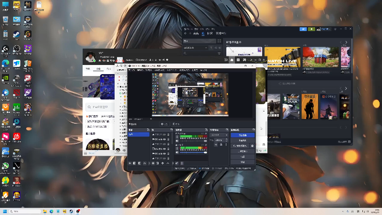
Task: Go to previous items on Steam top shelf
Action: pyautogui.click(x=341, y=42)
